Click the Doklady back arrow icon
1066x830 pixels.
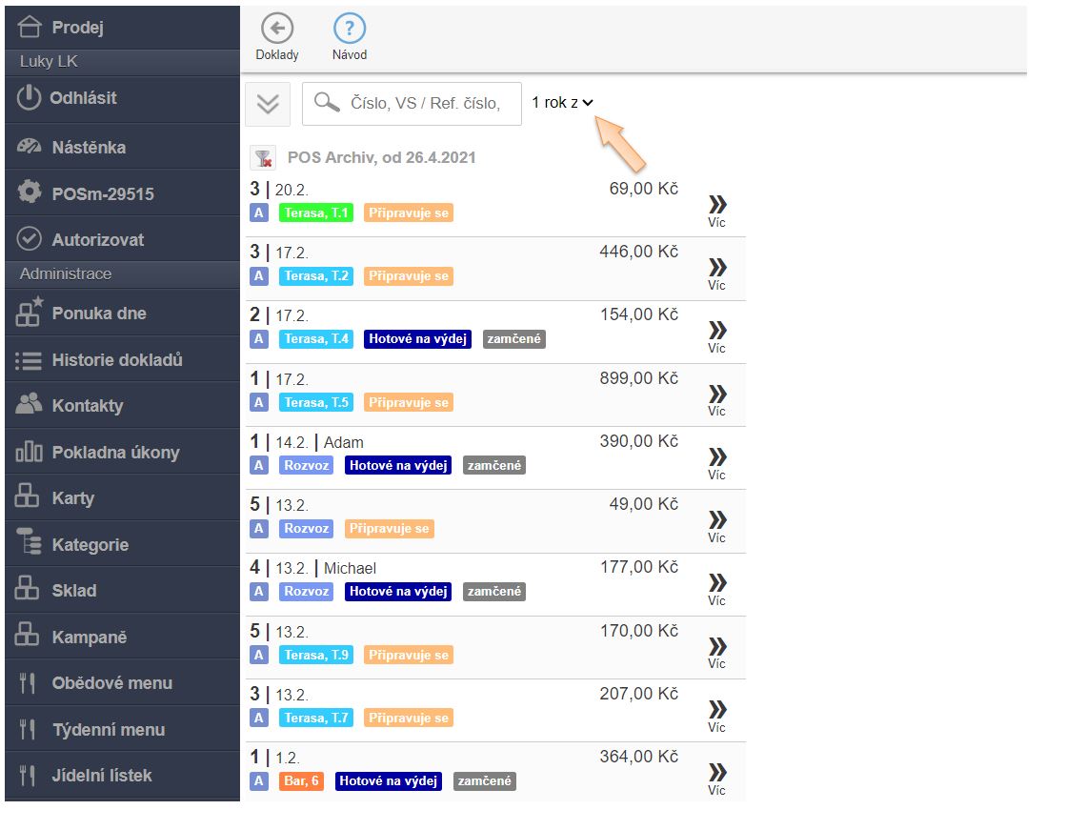276,29
